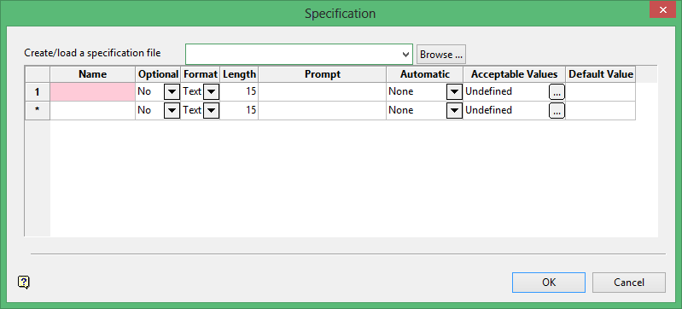This screenshot has height=309, width=682.
Task: Click the Length cell in row 1
Action: tap(239, 92)
